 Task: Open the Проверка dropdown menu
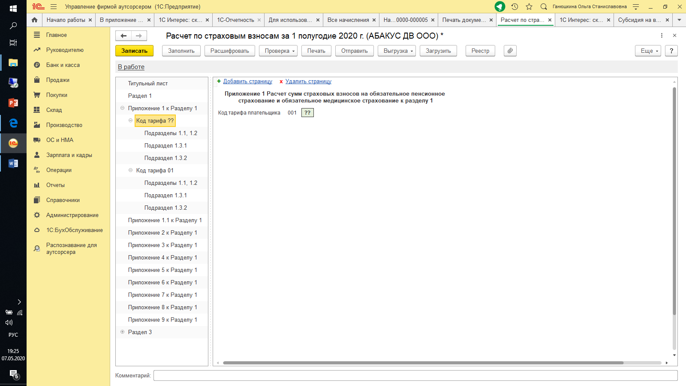[278, 51]
